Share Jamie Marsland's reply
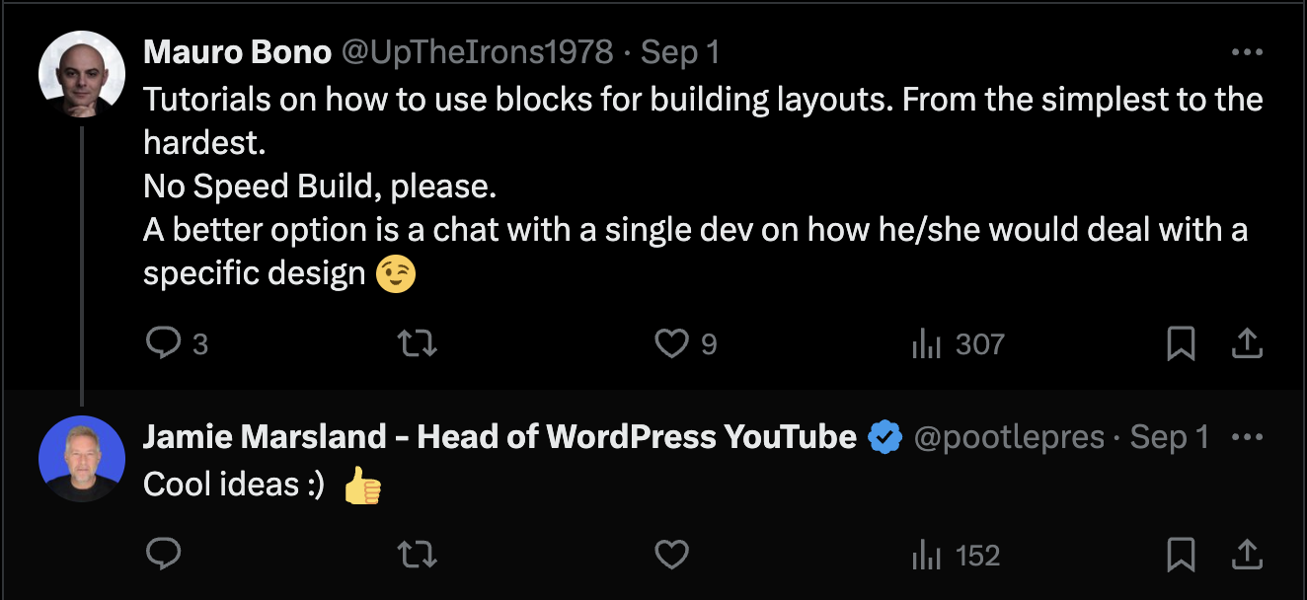 (1247, 555)
